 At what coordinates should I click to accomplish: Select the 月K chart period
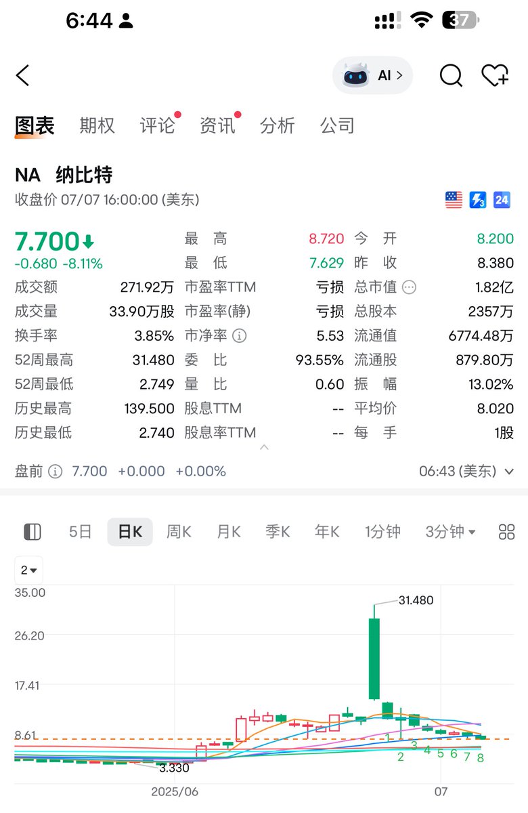[229, 532]
